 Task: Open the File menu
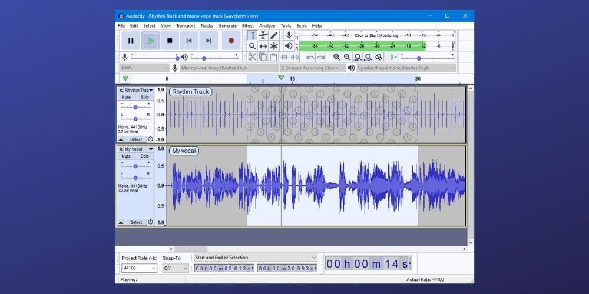point(121,26)
